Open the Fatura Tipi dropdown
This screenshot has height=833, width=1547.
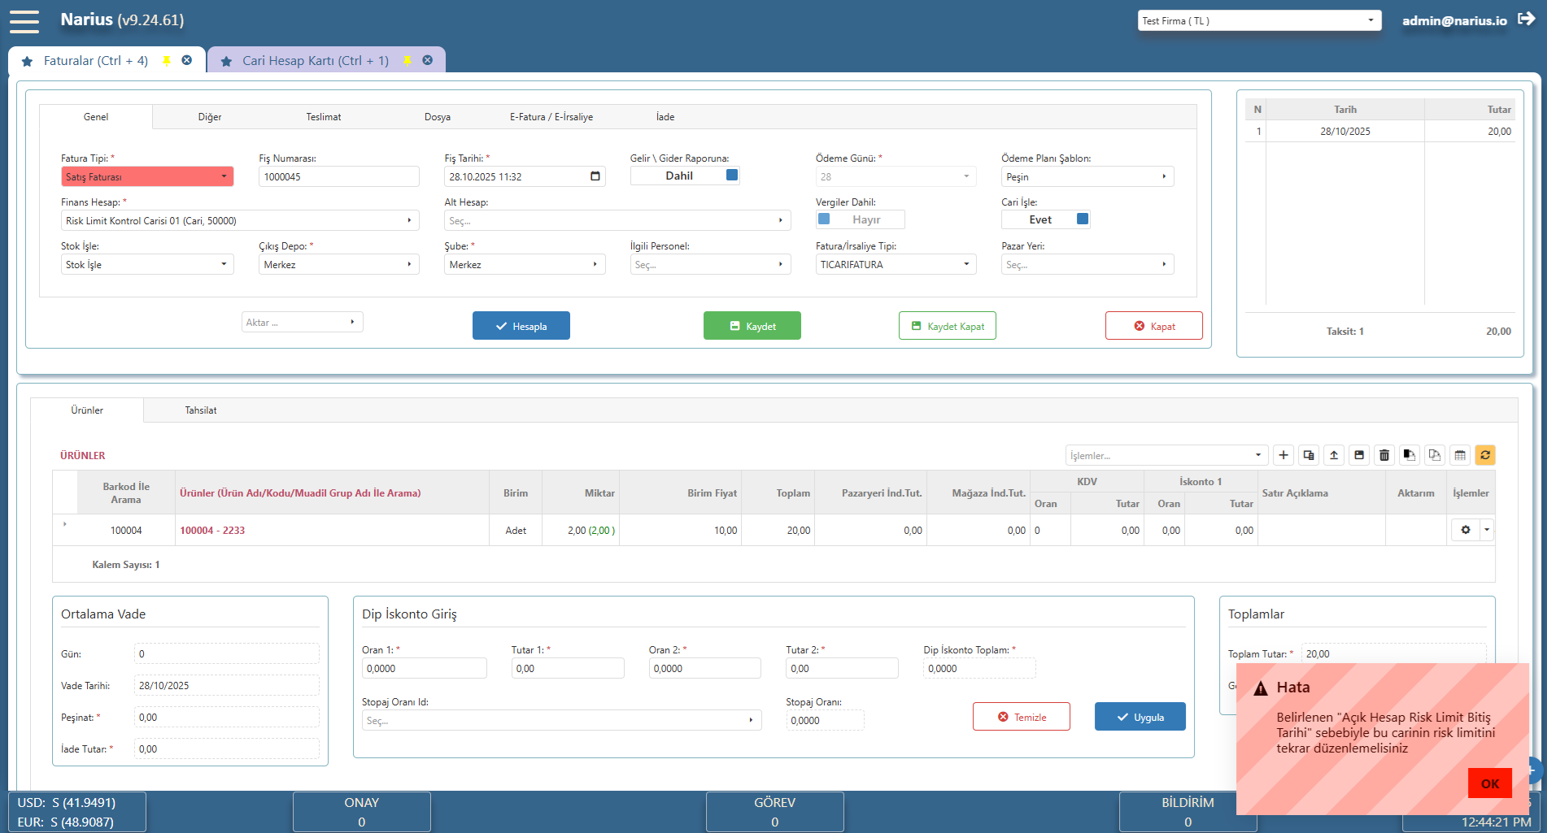click(147, 176)
